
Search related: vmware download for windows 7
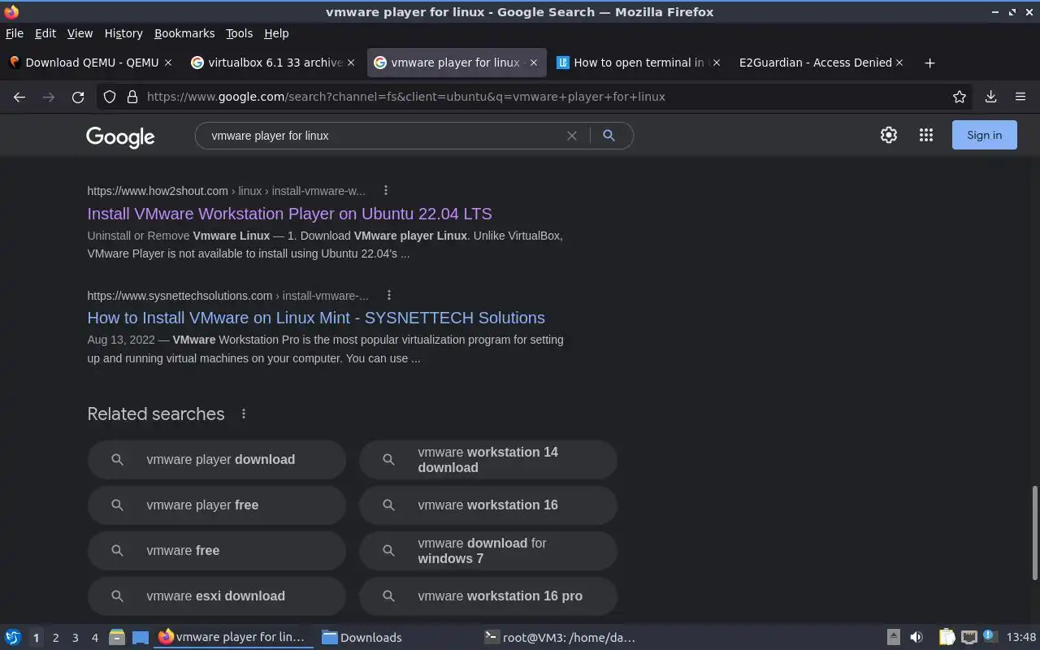pos(488,551)
